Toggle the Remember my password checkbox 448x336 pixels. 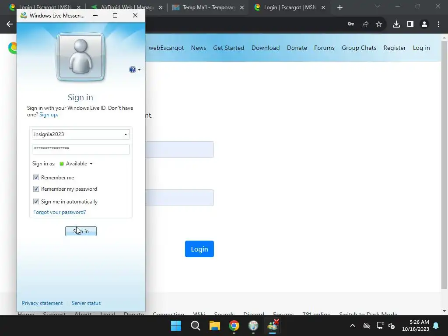click(36, 189)
